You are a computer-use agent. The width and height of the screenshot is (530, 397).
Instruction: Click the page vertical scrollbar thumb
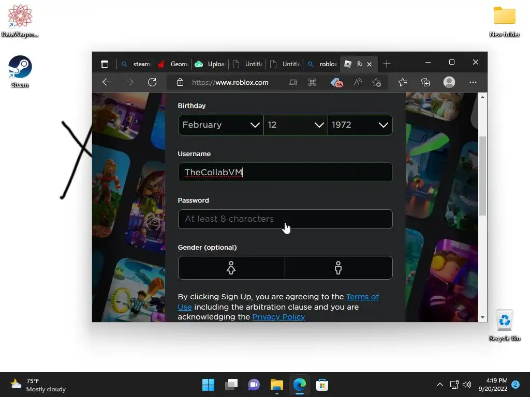(483, 176)
